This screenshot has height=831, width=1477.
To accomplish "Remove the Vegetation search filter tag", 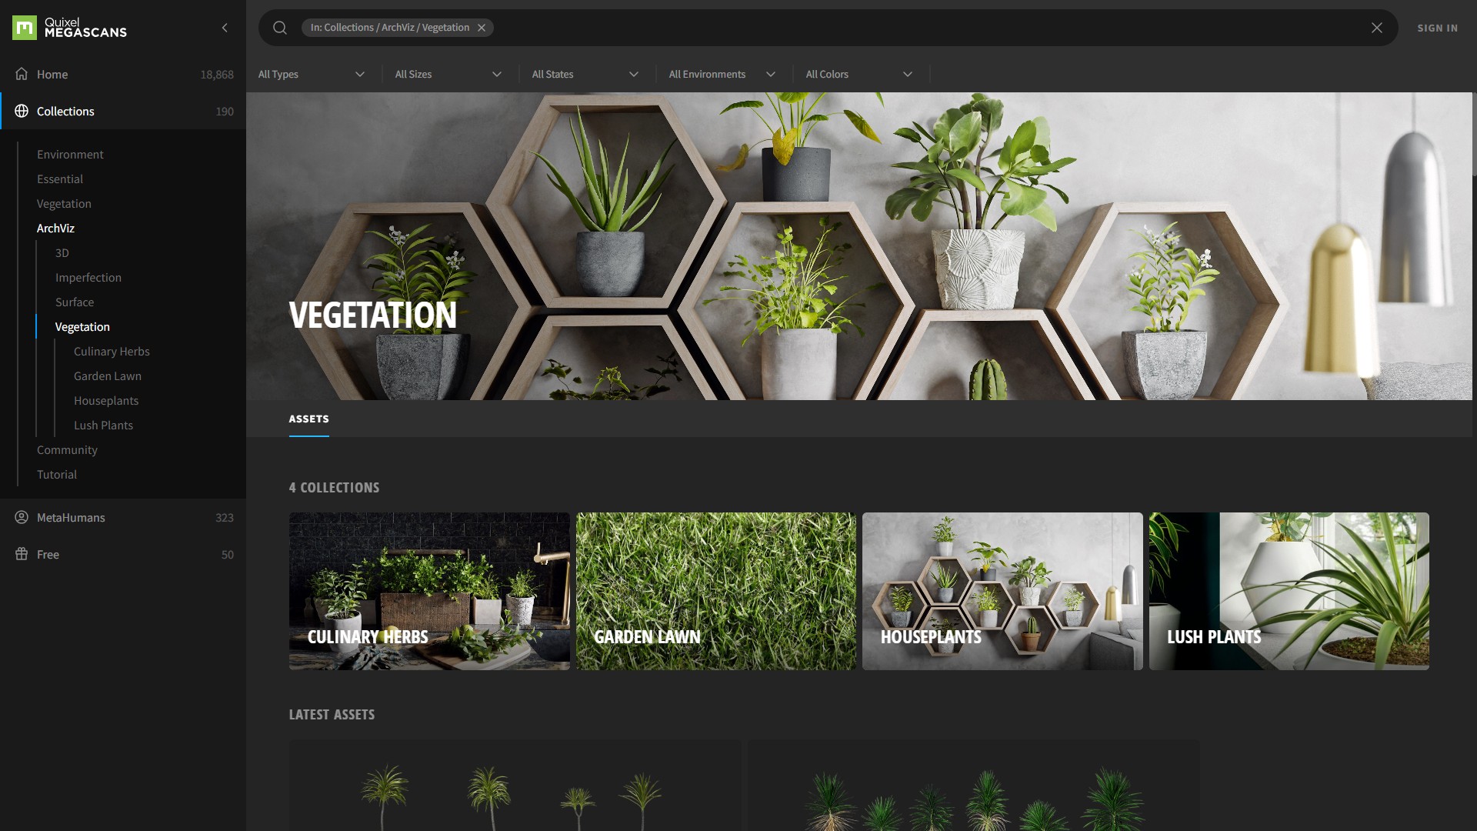I will click(482, 28).
